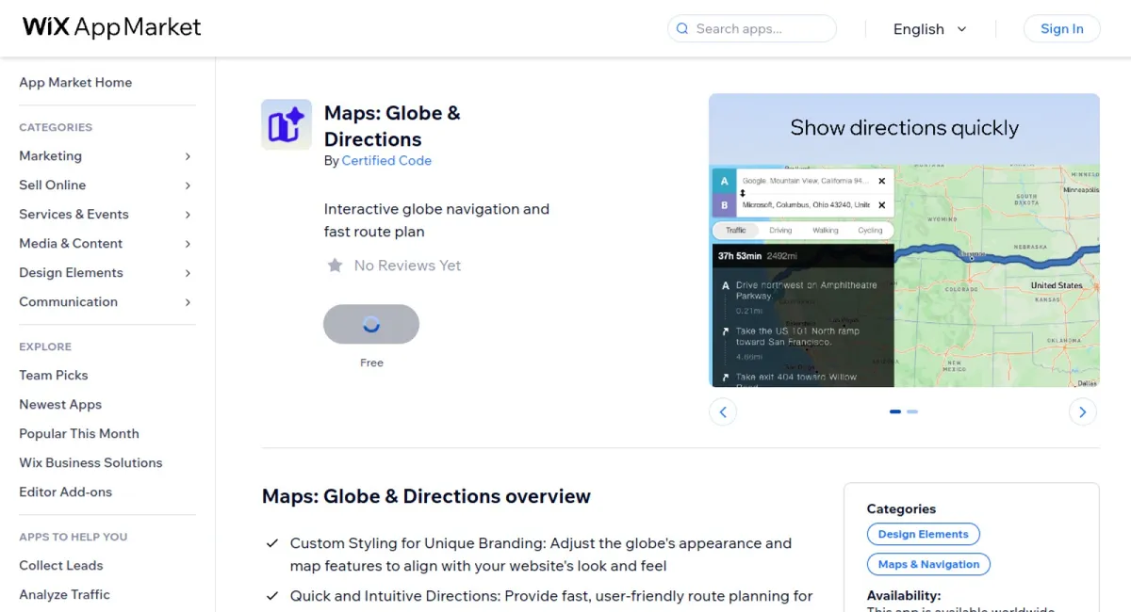Click the Sign In button
Screen dimensions: 1131x612
click(1061, 28)
